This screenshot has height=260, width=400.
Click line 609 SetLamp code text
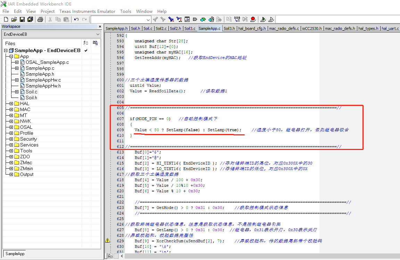tap(188, 130)
